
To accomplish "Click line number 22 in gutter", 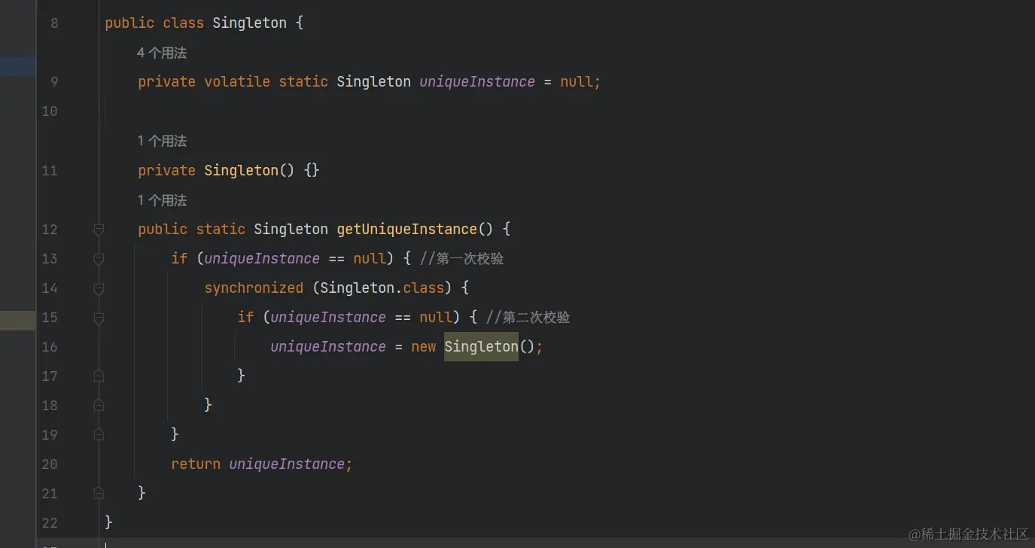I will (50, 523).
